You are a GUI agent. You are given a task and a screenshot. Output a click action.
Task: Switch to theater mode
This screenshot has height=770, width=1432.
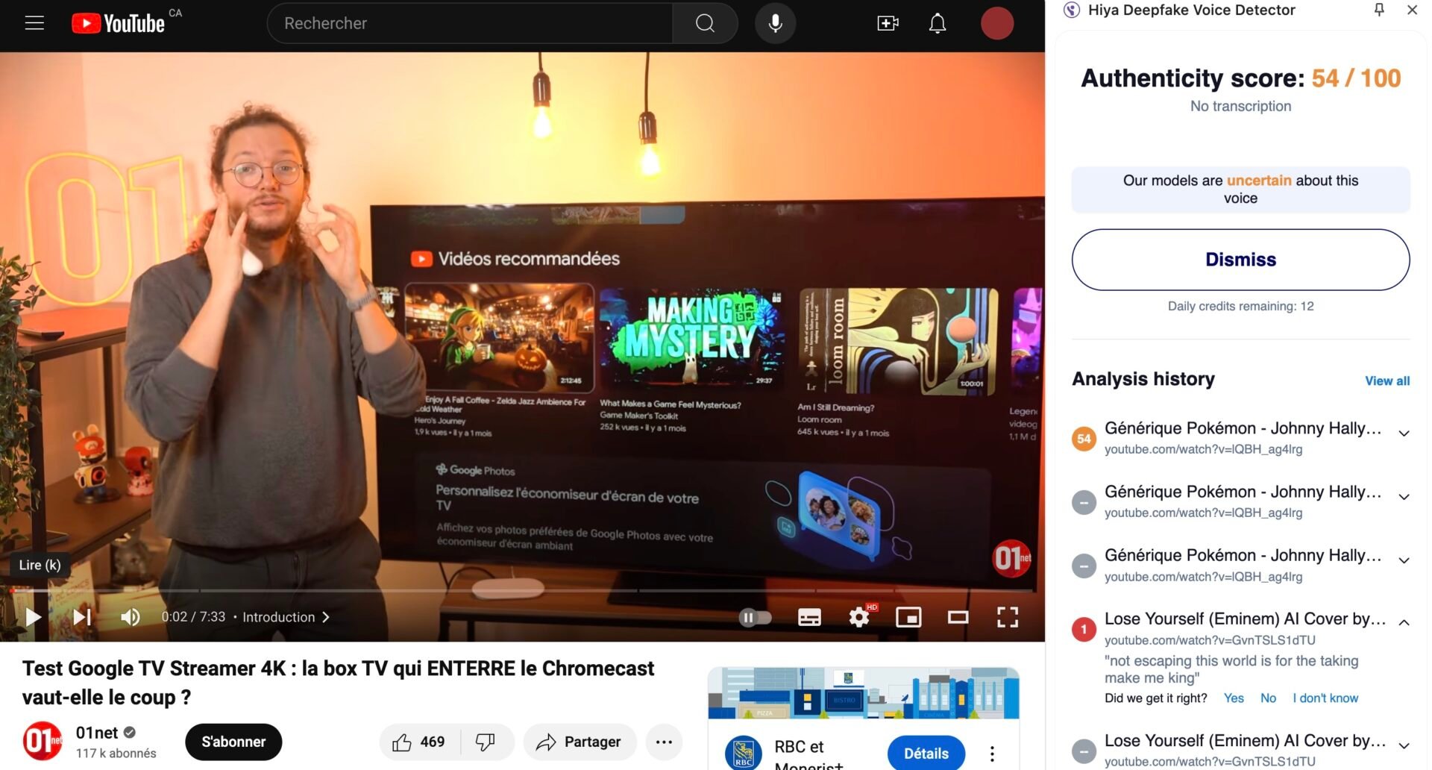tap(958, 617)
